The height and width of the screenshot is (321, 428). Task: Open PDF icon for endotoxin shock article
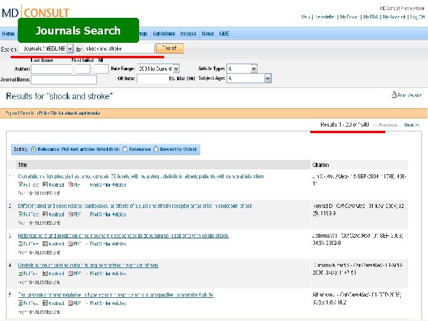point(70,214)
